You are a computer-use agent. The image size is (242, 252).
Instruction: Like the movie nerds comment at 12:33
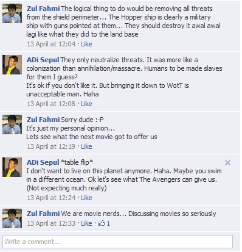click(86, 223)
